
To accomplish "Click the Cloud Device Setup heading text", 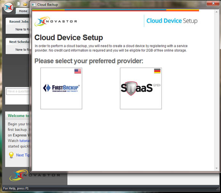I will coord(69,38).
